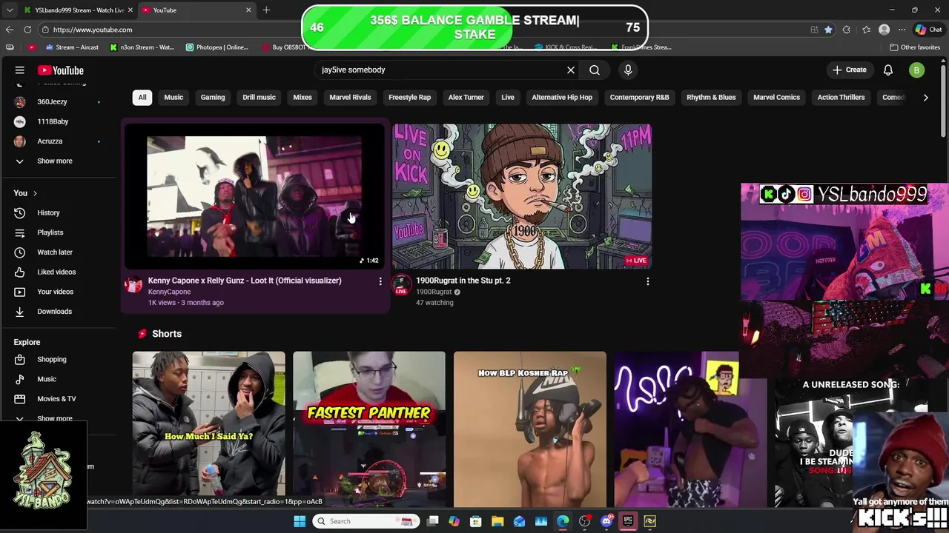Choose the Rhythm & Blues chip
Viewport: 949px width, 533px height.
point(711,97)
